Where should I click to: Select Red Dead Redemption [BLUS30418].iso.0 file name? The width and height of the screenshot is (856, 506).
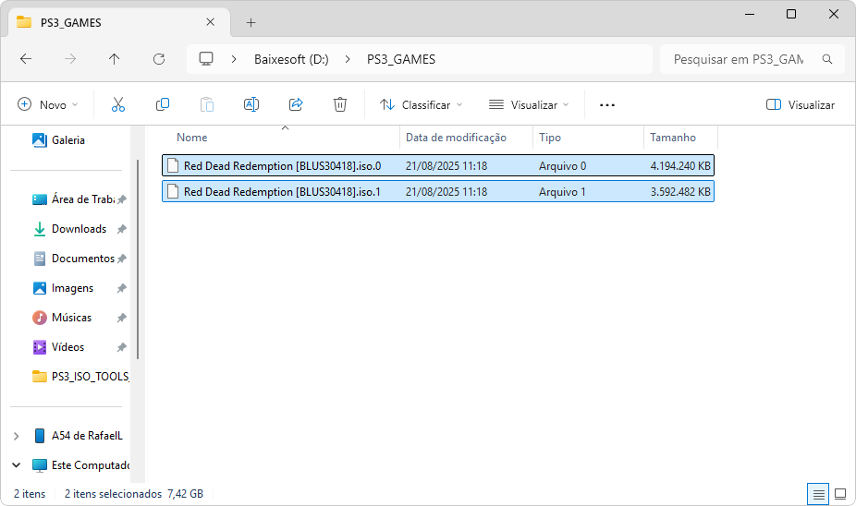coord(282,166)
